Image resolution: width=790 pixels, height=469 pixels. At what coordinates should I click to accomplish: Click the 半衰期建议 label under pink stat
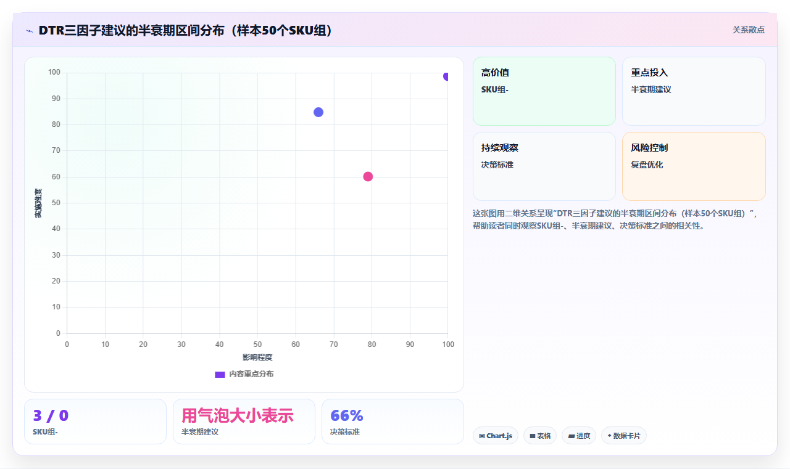click(200, 432)
